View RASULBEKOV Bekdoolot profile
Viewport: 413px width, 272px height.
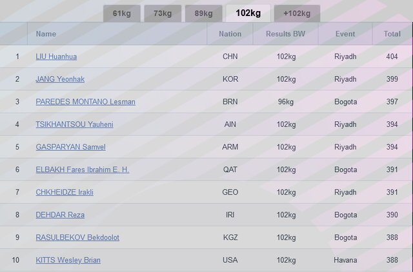pos(77,237)
